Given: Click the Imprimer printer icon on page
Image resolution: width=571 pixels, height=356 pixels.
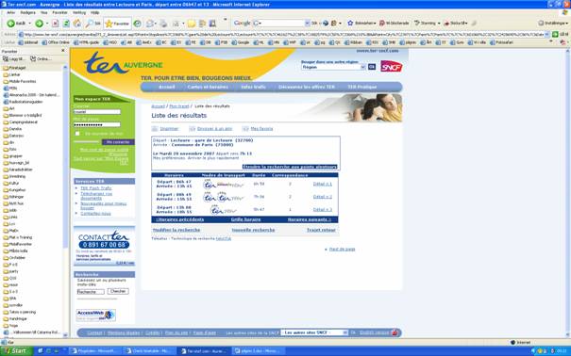Looking at the screenshot, I should 155,129.
